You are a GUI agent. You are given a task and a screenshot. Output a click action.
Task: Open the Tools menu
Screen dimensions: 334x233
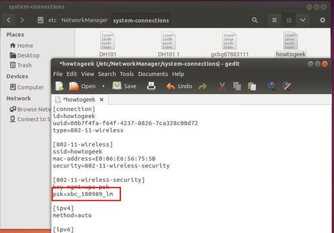point(126,74)
